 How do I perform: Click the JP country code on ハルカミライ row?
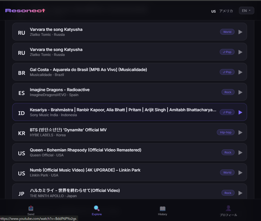21,194
